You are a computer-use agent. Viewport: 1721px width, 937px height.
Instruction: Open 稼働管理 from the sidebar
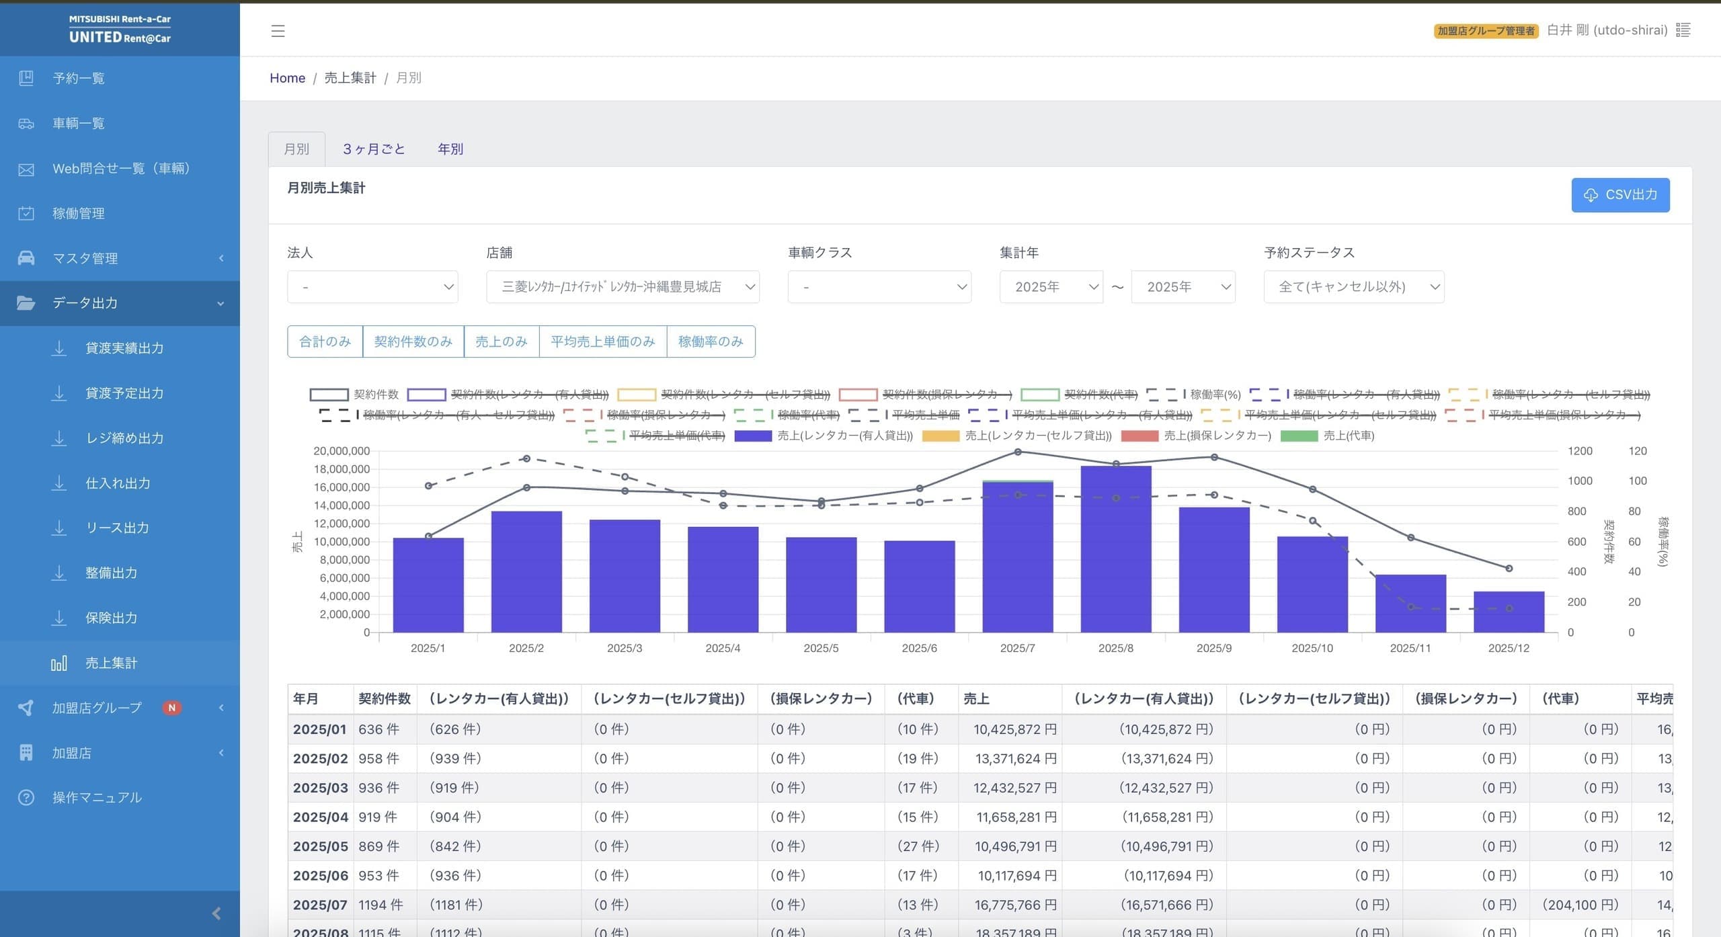click(x=79, y=214)
